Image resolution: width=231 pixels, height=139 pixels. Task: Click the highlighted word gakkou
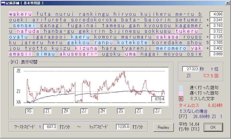(78, 42)
